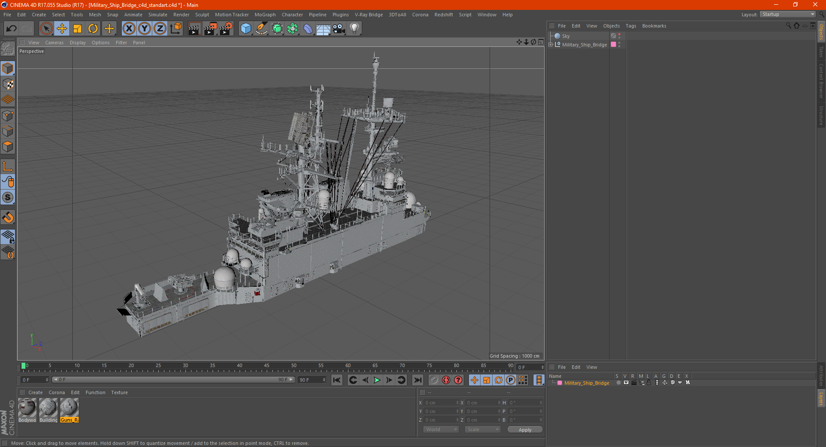Screen dimensions: 826x447
Task: Open Edit Render Settings icon
Action: click(226, 29)
